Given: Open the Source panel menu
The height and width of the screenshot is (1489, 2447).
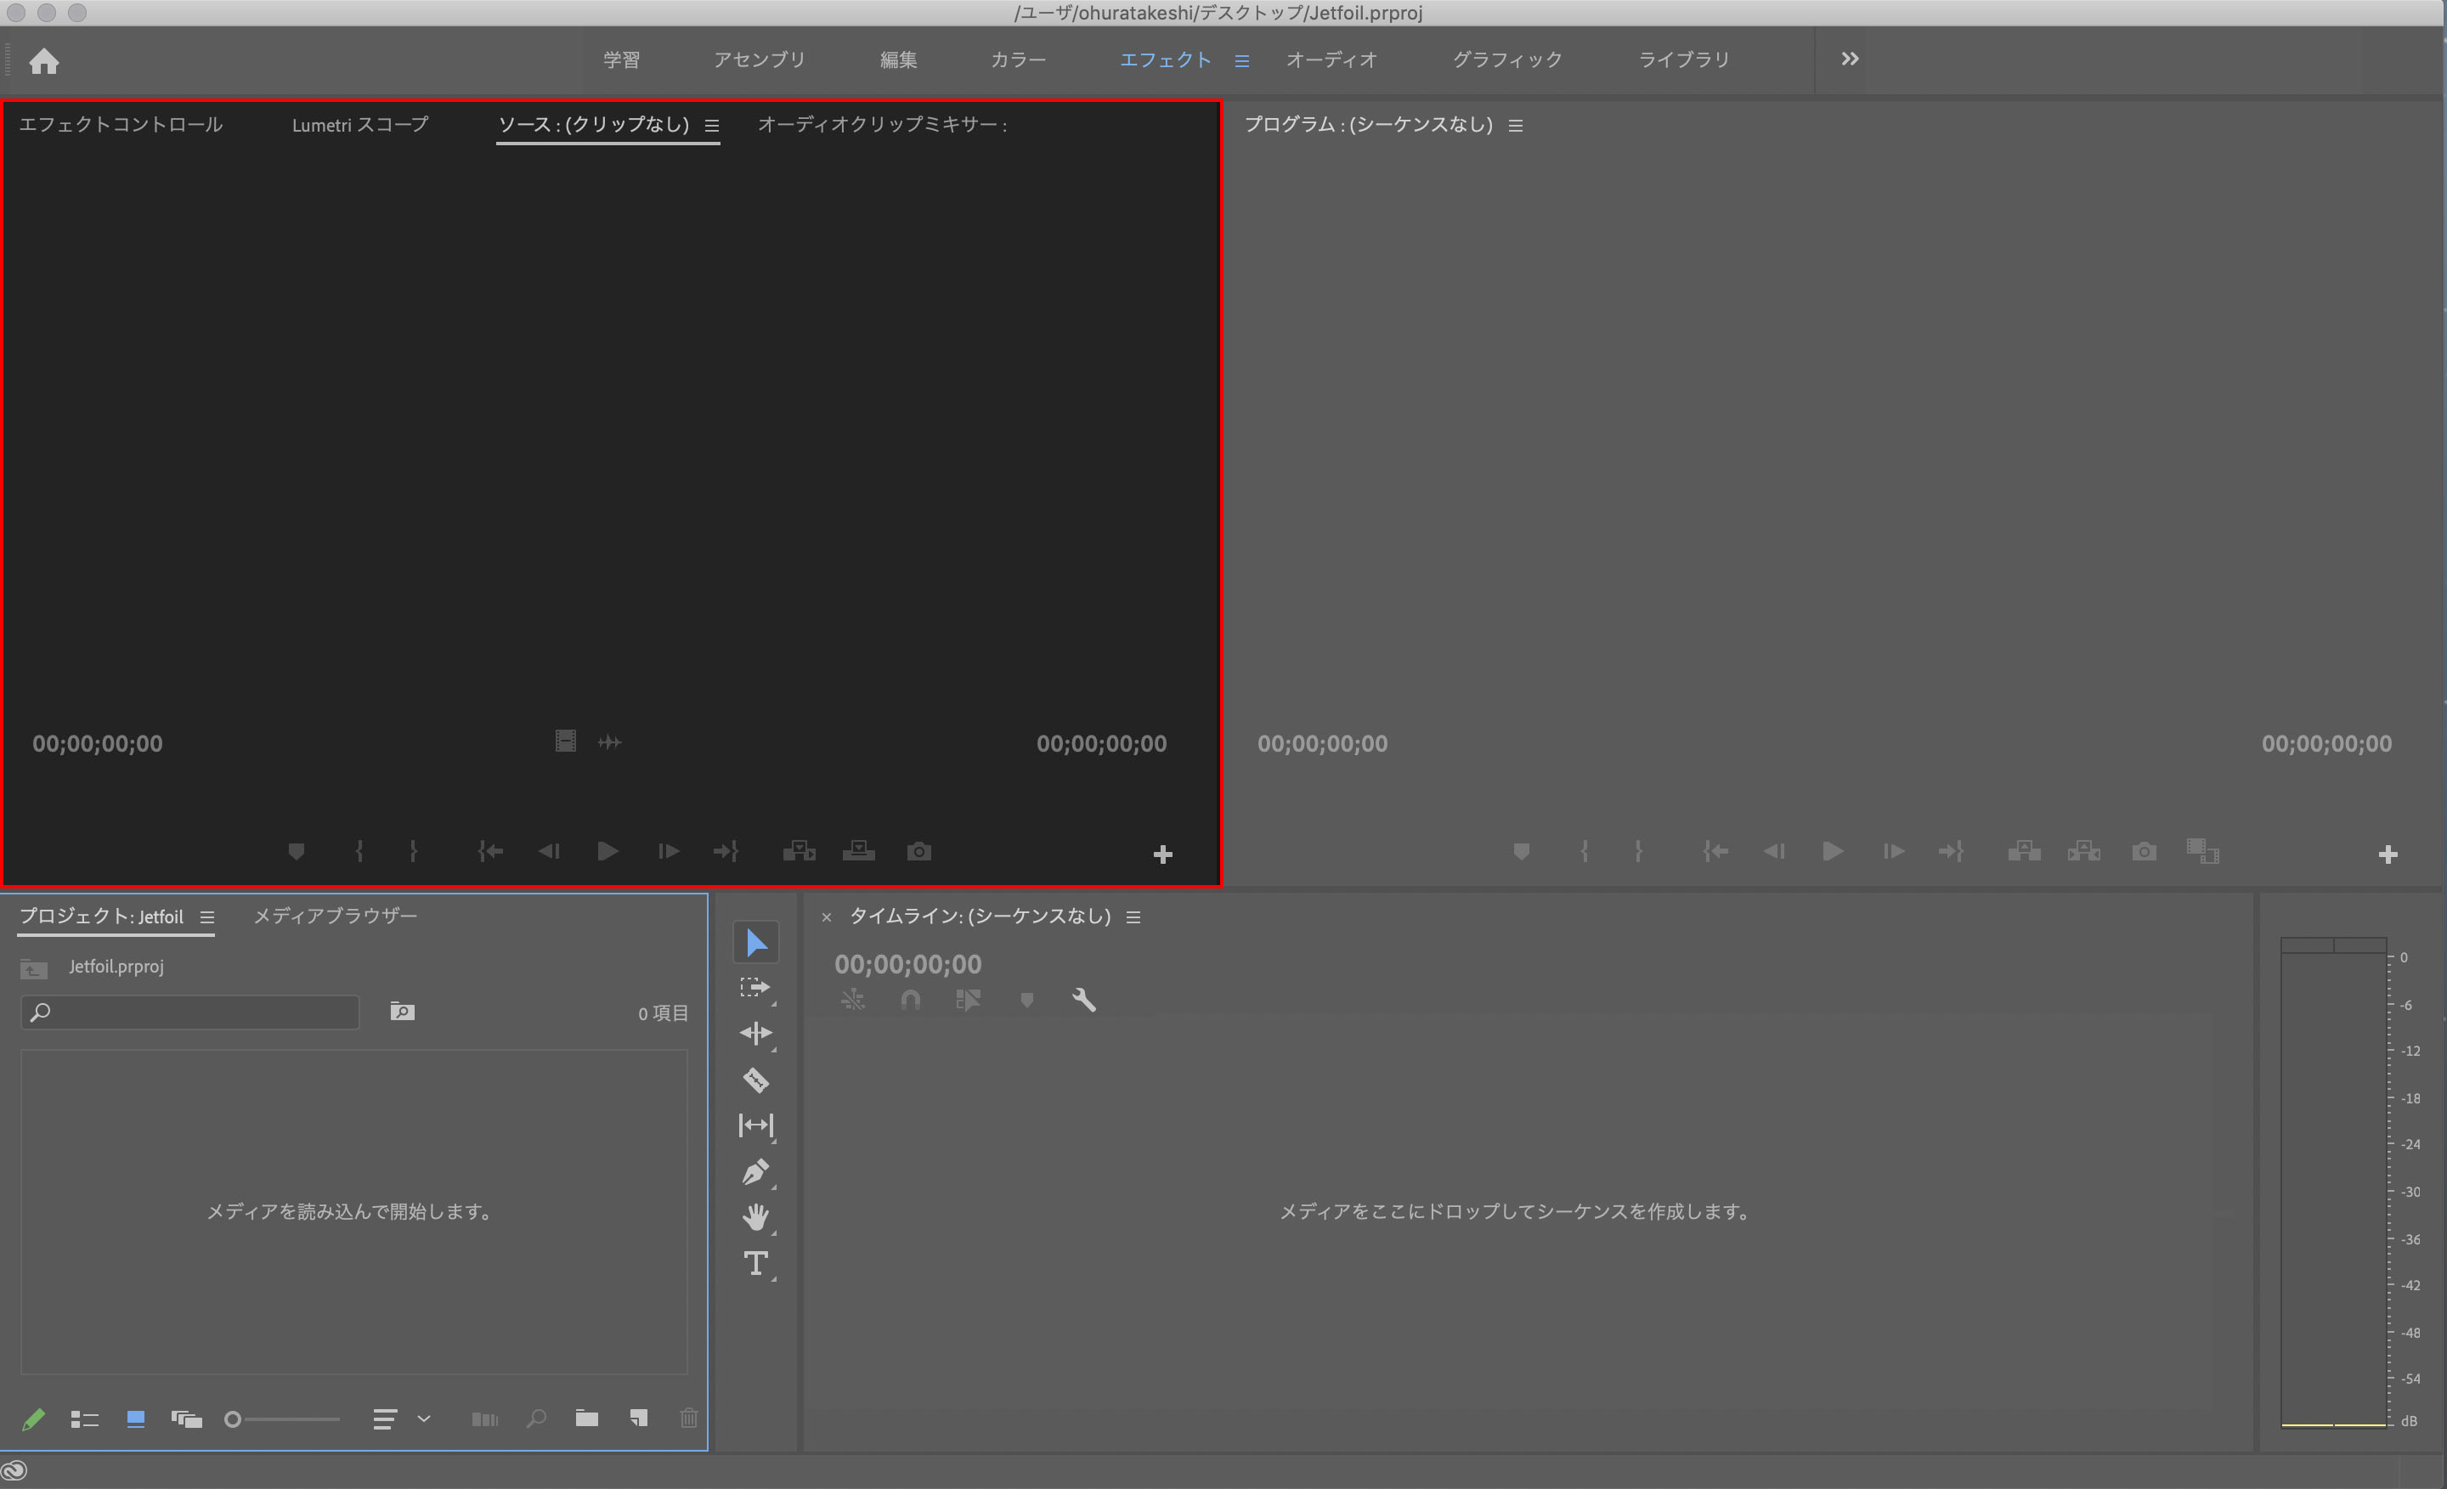Looking at the screenshot, I should coord(712,126).
